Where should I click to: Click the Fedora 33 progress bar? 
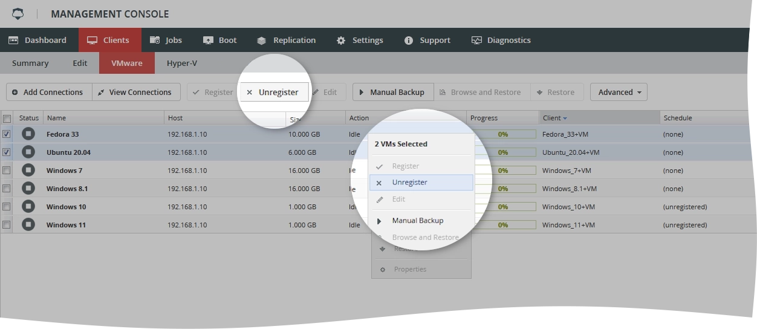coord(502,134)
